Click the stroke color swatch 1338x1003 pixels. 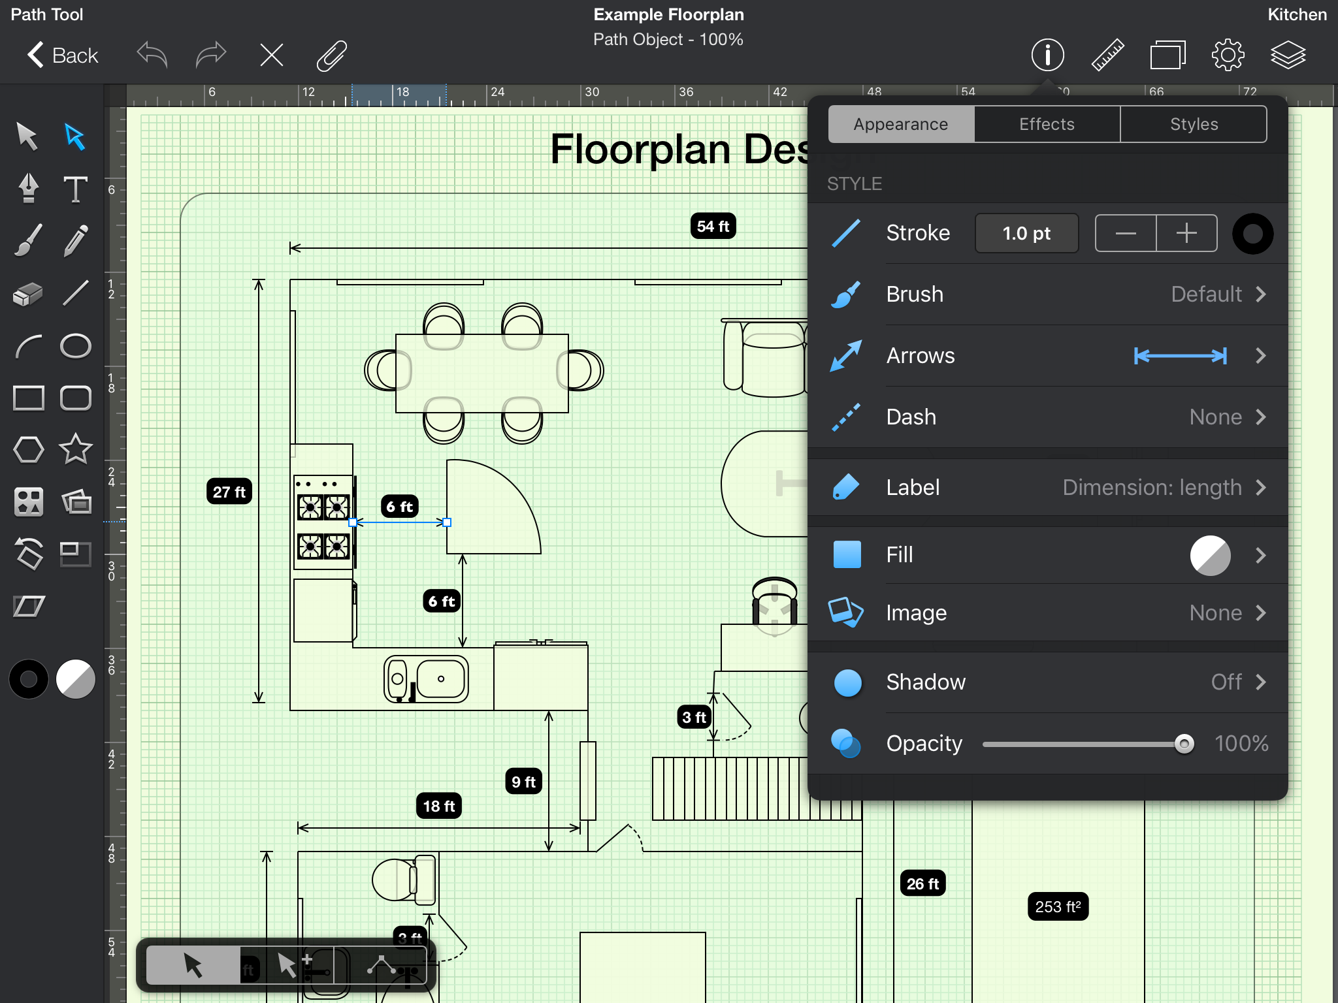(1252, 233)
